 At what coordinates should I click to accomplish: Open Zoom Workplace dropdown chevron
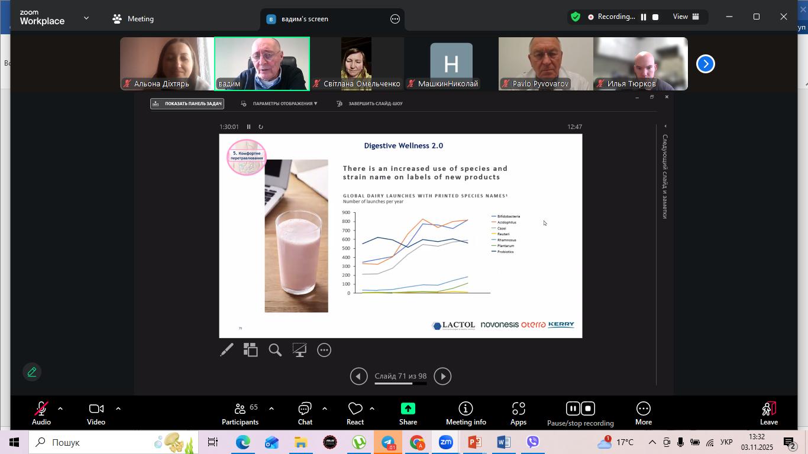coord(86,18)
